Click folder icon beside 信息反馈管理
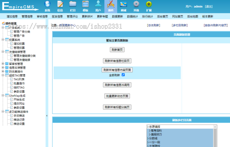Screen dimensions: 230x147 click(x=7, y=68)
